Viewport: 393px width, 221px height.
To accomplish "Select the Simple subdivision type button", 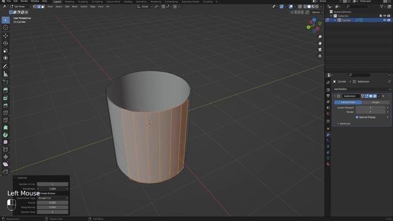I will pyautogui.click(x=375, y=103).
